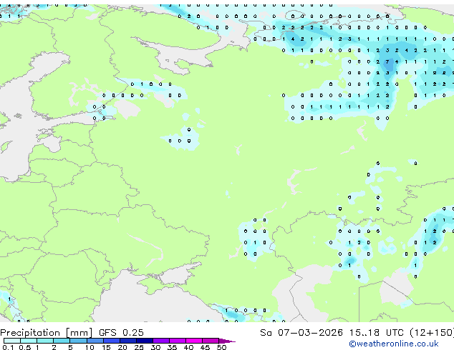Click the legend label "30"

[x=155, y=347]
